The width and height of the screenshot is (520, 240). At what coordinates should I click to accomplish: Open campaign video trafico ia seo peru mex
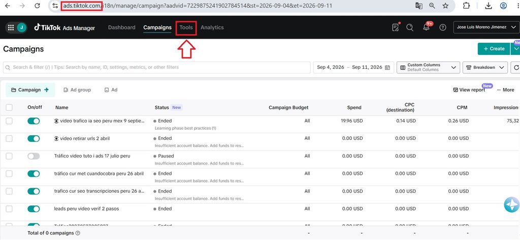pos(102,121)
